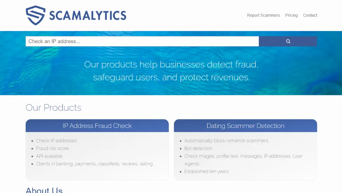Viewport: 342px width, 193px height.
Task: Click the API available bullet point
Action: (49, 156)
